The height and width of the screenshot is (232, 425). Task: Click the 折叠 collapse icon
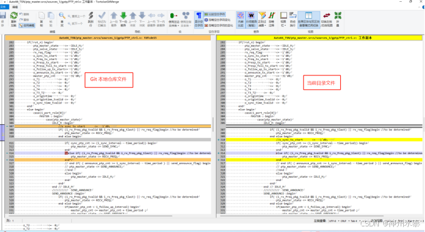coord(338,19)
